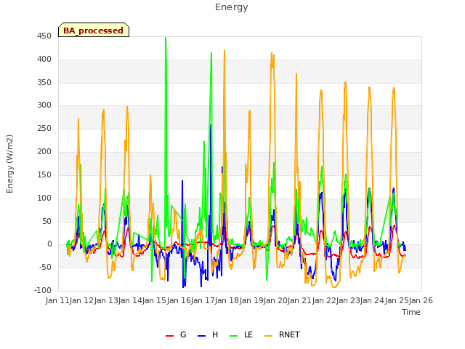Click the orange RNET legend swatch

click(268, 336)
